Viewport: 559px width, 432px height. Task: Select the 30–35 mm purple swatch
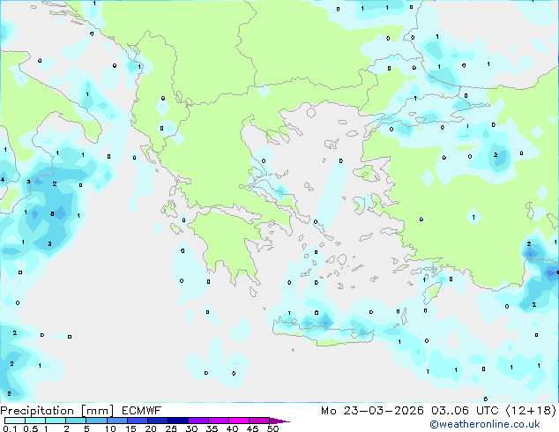[198, 421]
